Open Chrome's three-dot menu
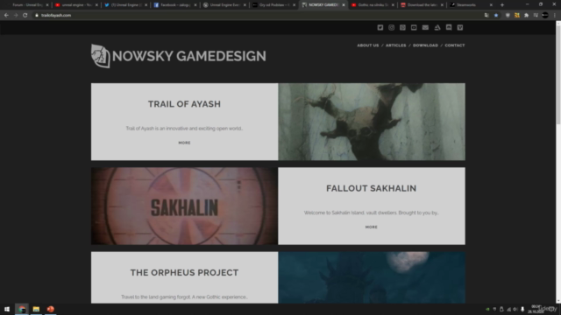Image resolution: width=561 pixels, height=315 pixels. [x=555, y=16]
